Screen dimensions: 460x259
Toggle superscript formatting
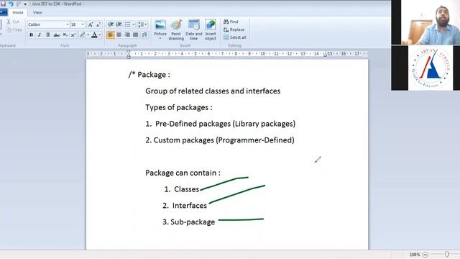coord(73,35)
